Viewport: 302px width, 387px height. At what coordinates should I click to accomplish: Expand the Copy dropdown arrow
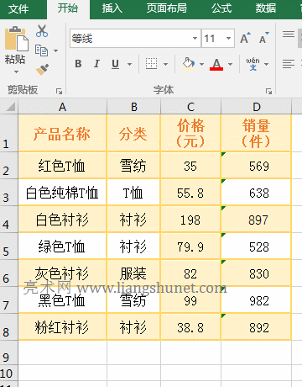(x=56, y=51)
